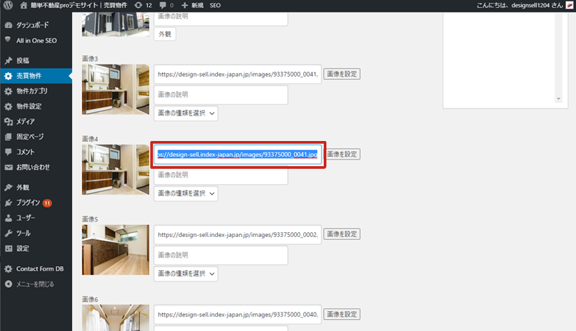
Task: Click 画像を設定 button for 画像4
Action: click(x=342, y=154)
